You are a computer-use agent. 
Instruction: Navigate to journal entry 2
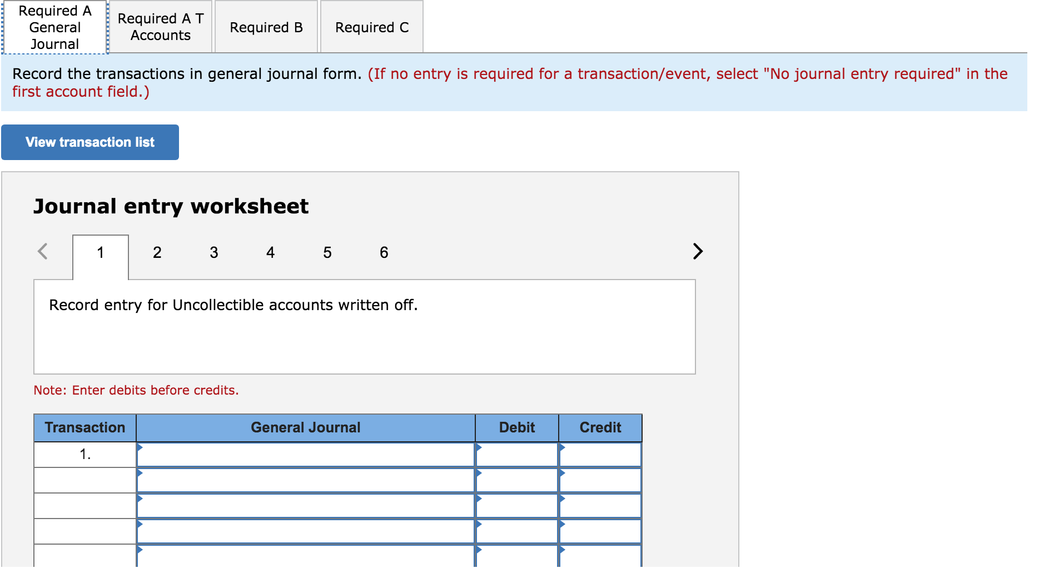point(157,252)
